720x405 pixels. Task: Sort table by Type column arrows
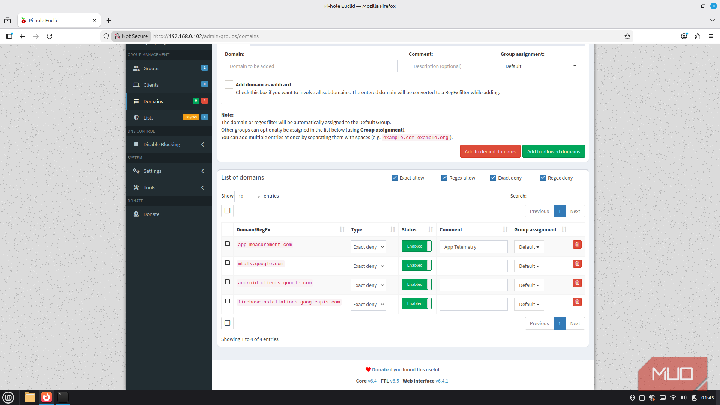pos(393,229)
